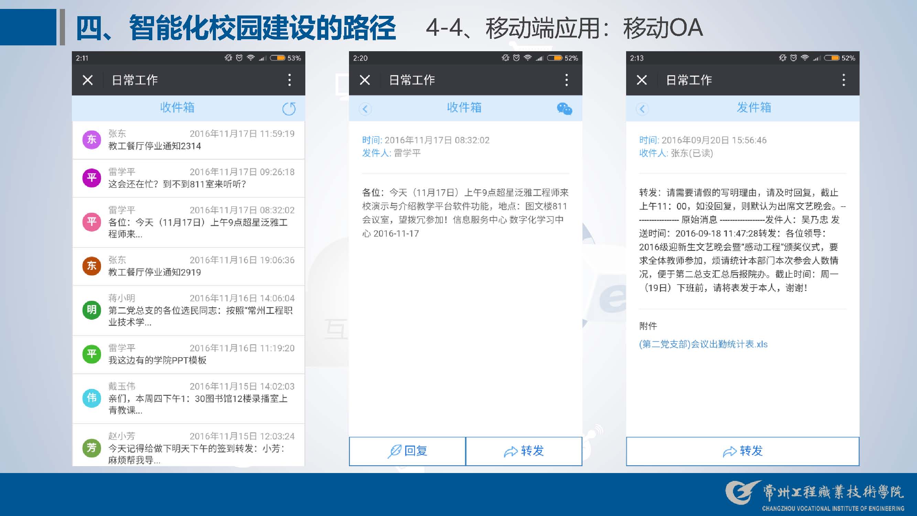Close the first phone's 日常工作 page with X
Screen dimensions: 917x516
click(x=88, y=80)
